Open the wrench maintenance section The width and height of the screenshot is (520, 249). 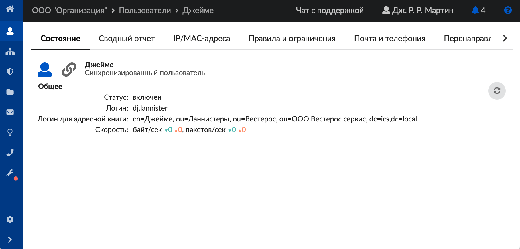coord(10,173)
